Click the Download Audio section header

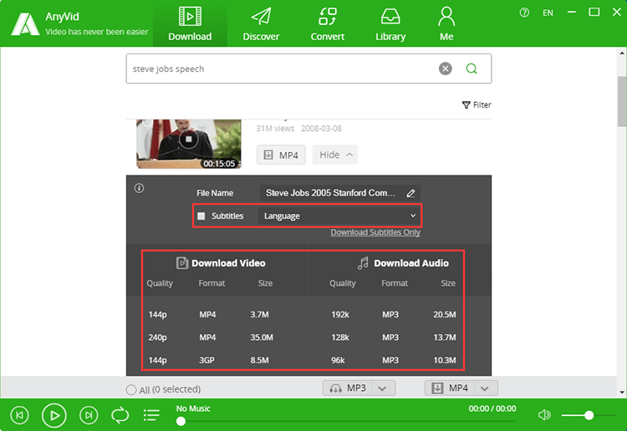(x=403, y=263)
